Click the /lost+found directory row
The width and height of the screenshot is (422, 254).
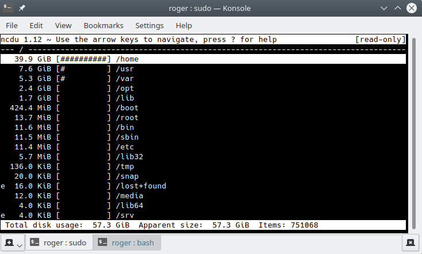141,186
